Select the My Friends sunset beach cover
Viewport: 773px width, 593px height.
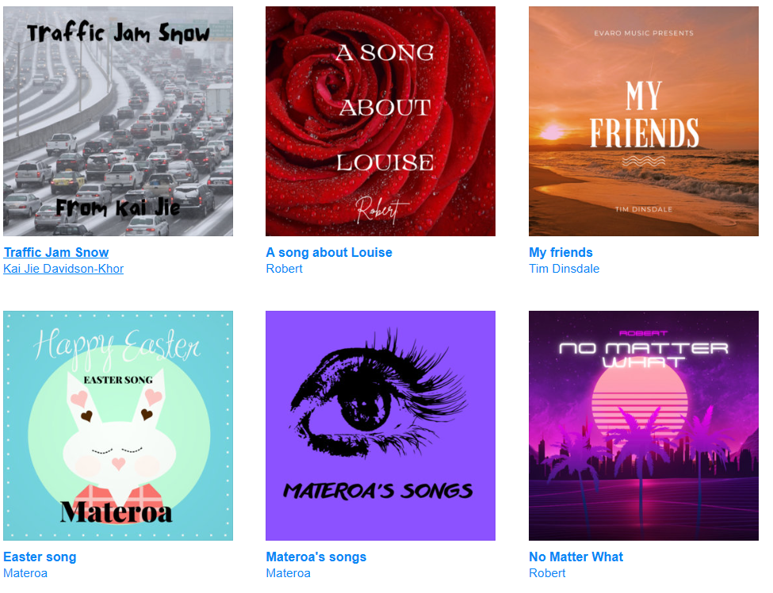[643, 121]
